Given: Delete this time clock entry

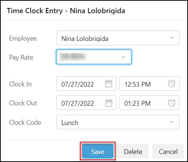Looking at the screenshot, I should [x=133, y=151].
